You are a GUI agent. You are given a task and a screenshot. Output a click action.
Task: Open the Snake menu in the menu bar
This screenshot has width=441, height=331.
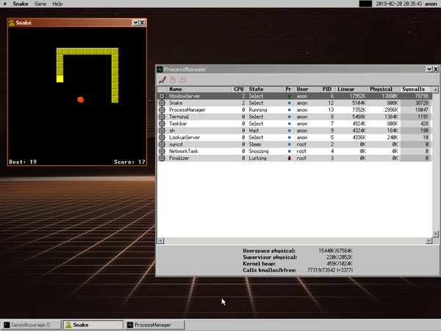21,4
